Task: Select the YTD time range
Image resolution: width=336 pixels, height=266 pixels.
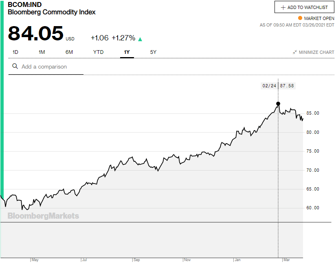Action: 98,52
